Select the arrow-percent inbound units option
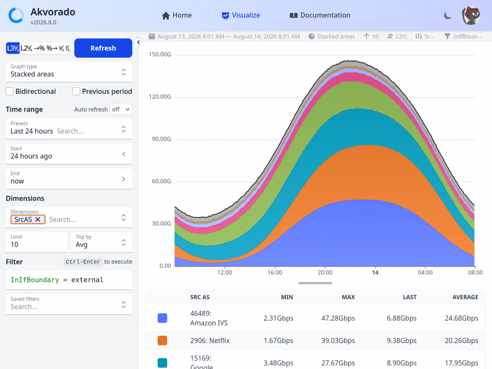The height and width of the screenshot is (369, 492). 39,48
